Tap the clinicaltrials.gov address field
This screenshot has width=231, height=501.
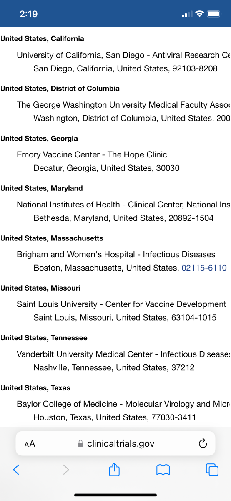[115, 443]
